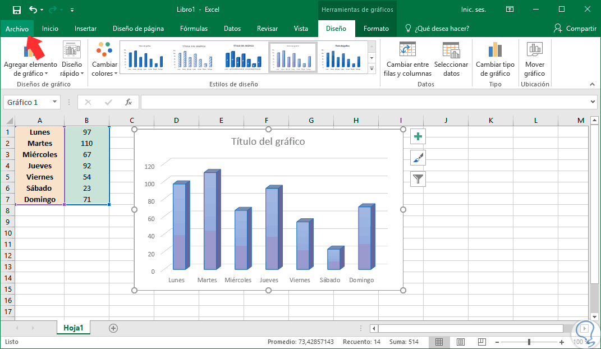Click the zoom slider handle
Viewport: 601px width, 349px height.
[x=529, y=342]
